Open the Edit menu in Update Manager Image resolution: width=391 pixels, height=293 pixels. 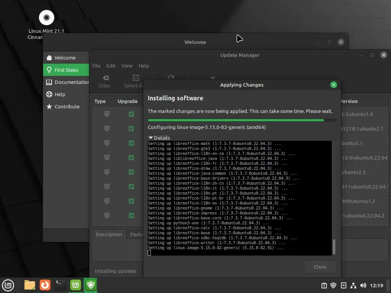111,66
